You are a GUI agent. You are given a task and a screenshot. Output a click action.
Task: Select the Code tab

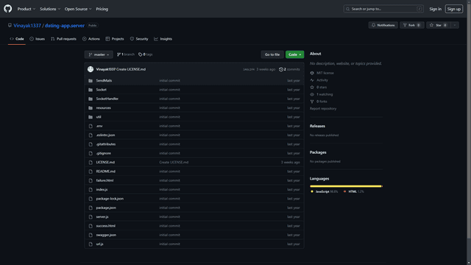(17, 39)
